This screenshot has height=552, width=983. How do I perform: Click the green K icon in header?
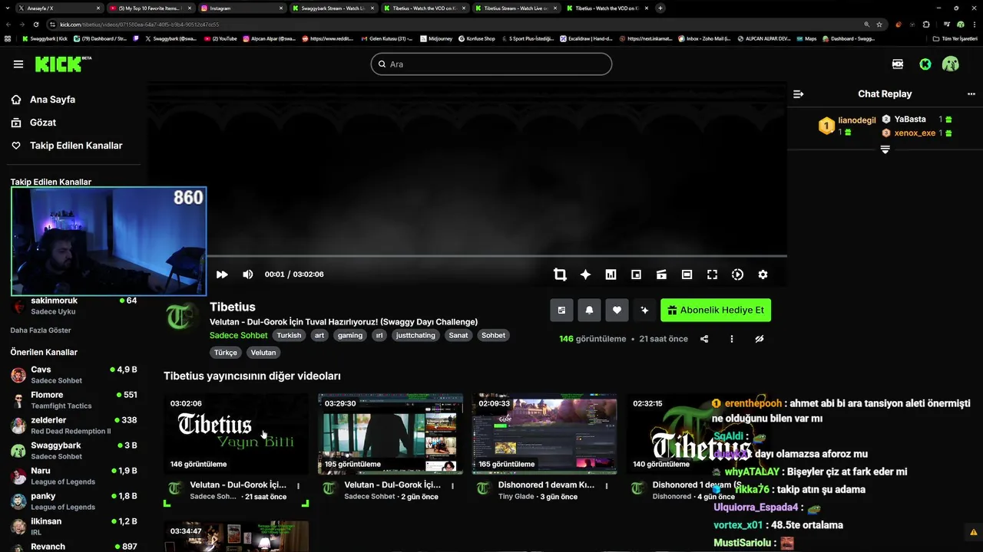(x=925, y=64)
